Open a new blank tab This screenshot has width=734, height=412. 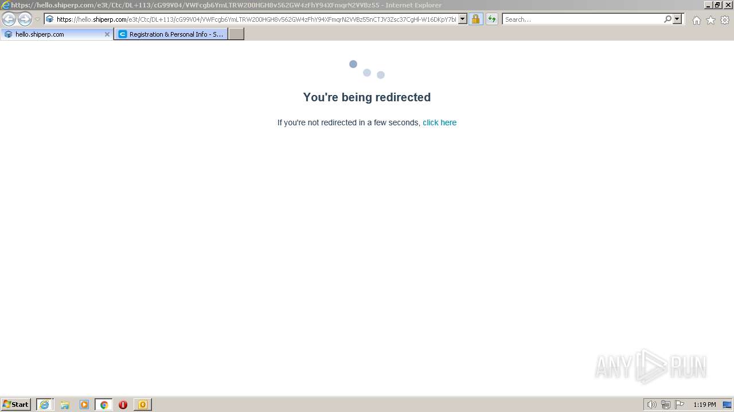(x=236, y=34)
